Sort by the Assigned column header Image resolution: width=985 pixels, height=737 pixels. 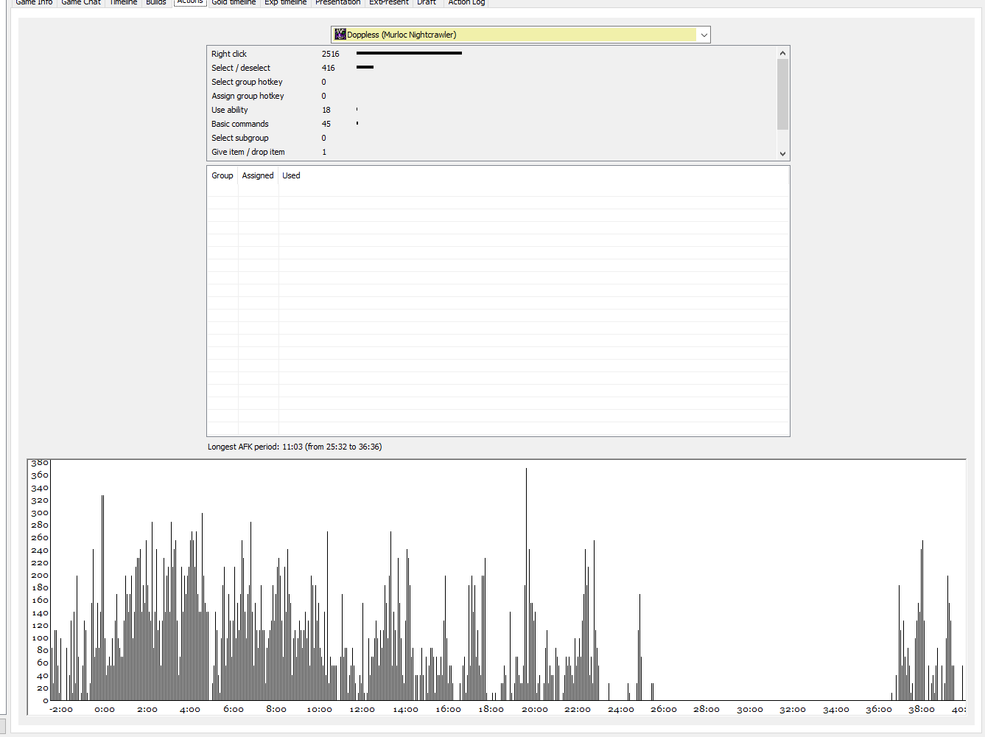[258, 175]
